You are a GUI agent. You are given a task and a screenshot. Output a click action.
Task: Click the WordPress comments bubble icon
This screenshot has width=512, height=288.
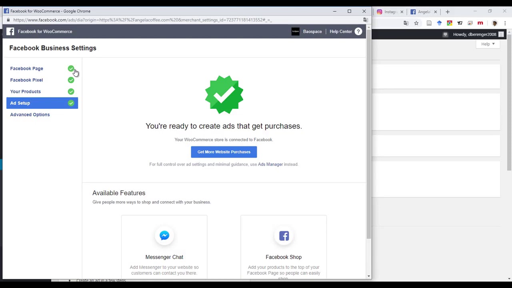click(x=445, y=34)
